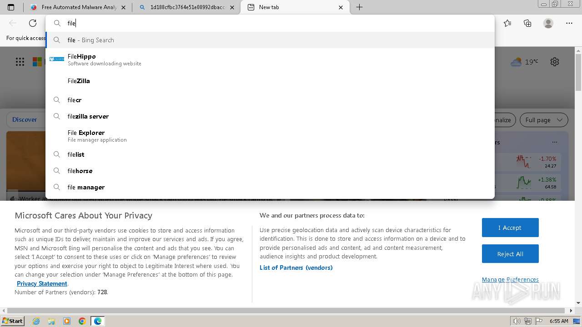
Task: Pick the filelist suggestion
Action: 270,154
